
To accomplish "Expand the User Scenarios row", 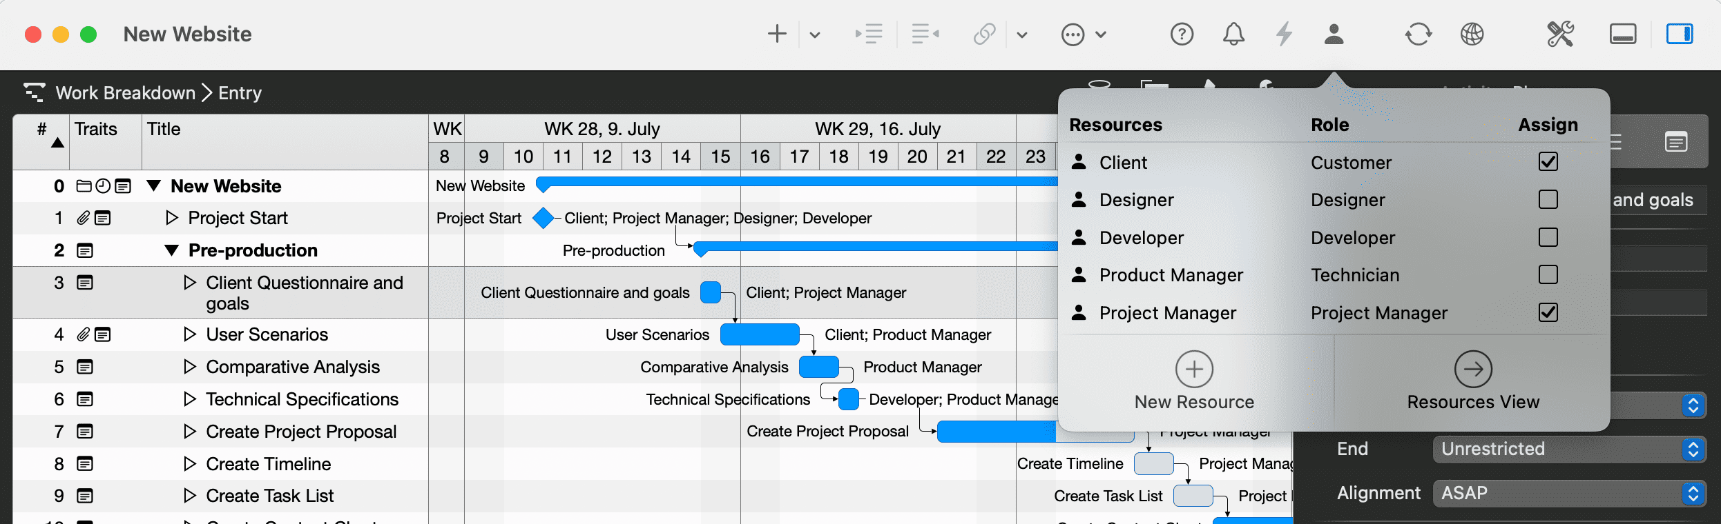I will pos(190,334).
